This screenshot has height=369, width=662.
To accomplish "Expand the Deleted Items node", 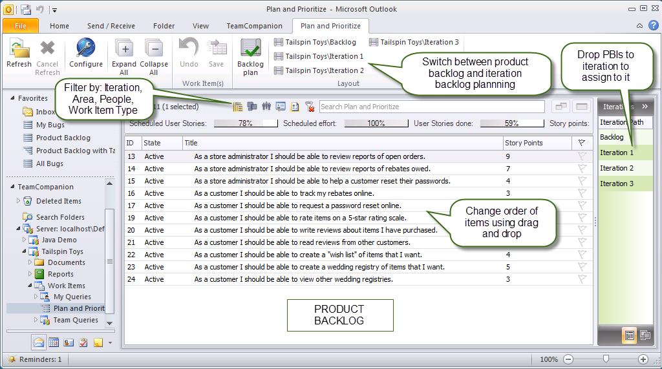I will 18,201.
